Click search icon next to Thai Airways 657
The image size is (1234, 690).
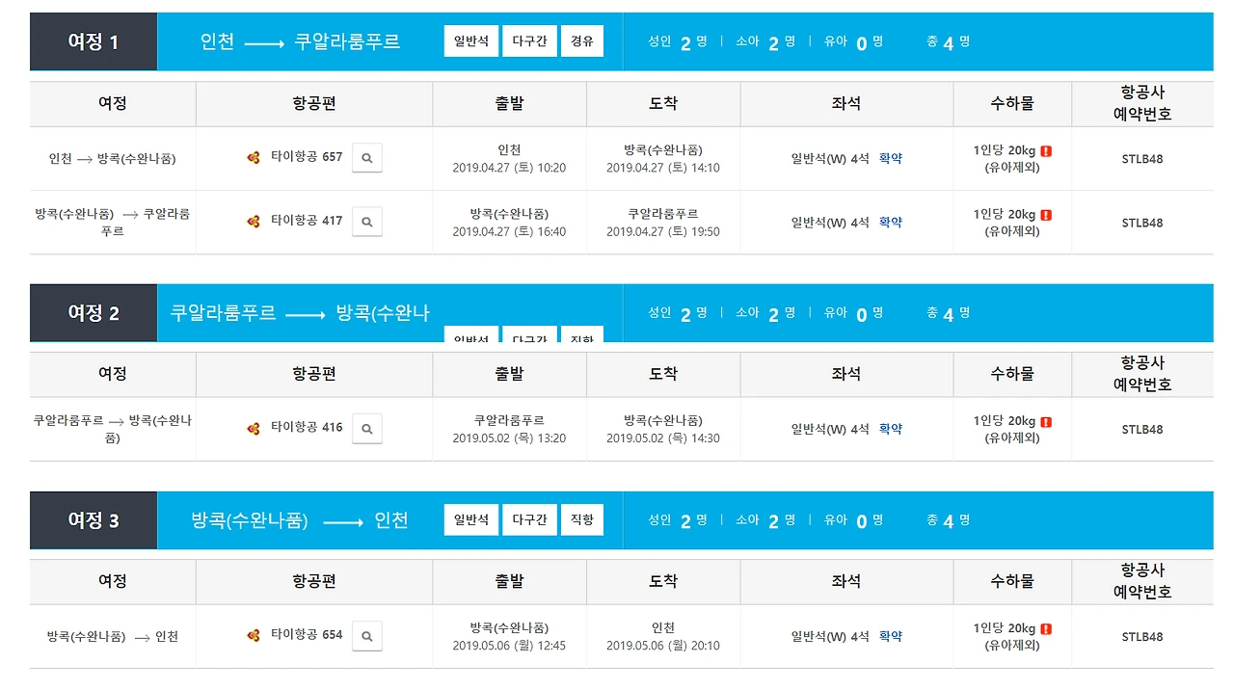pyautogui.click(x=367, y=157)
